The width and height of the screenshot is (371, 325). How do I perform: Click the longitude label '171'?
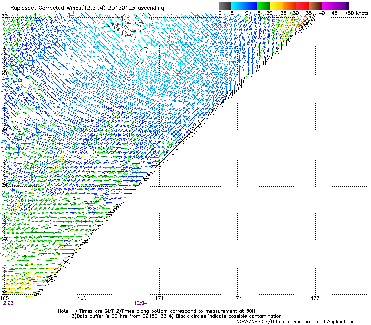click(x=159, y=298)
